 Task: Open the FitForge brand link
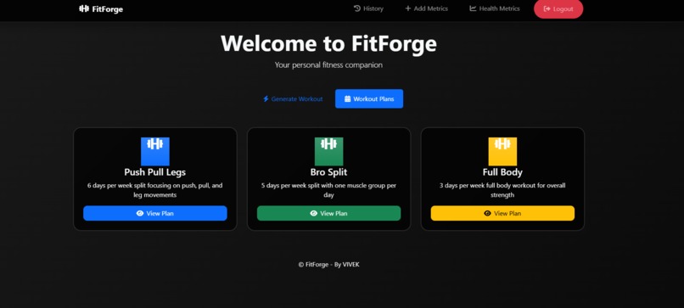[101, 8]
